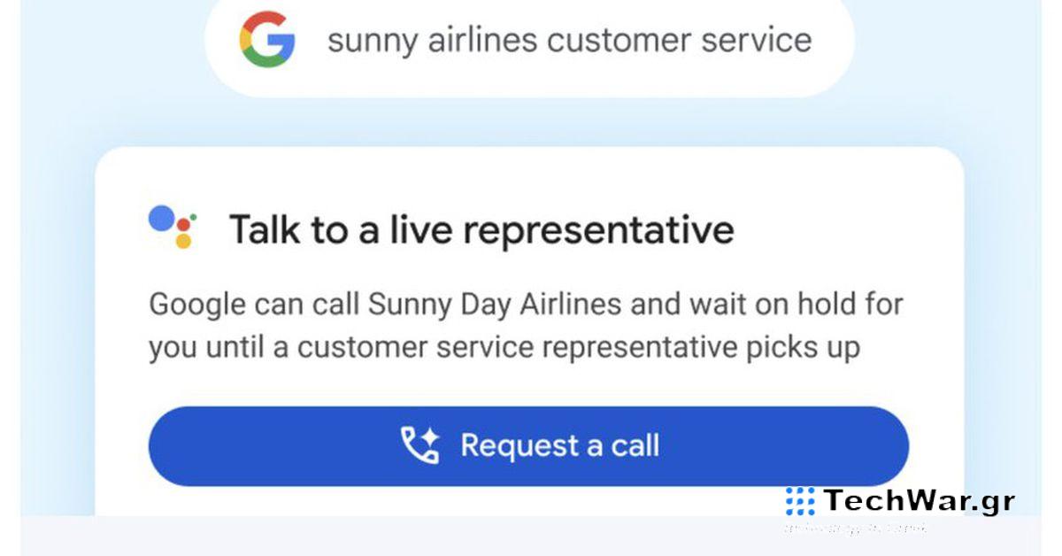Click the word "Airlines" in the description
Viewport: 1062px width, 556px height.
click(x=569, y=305)
